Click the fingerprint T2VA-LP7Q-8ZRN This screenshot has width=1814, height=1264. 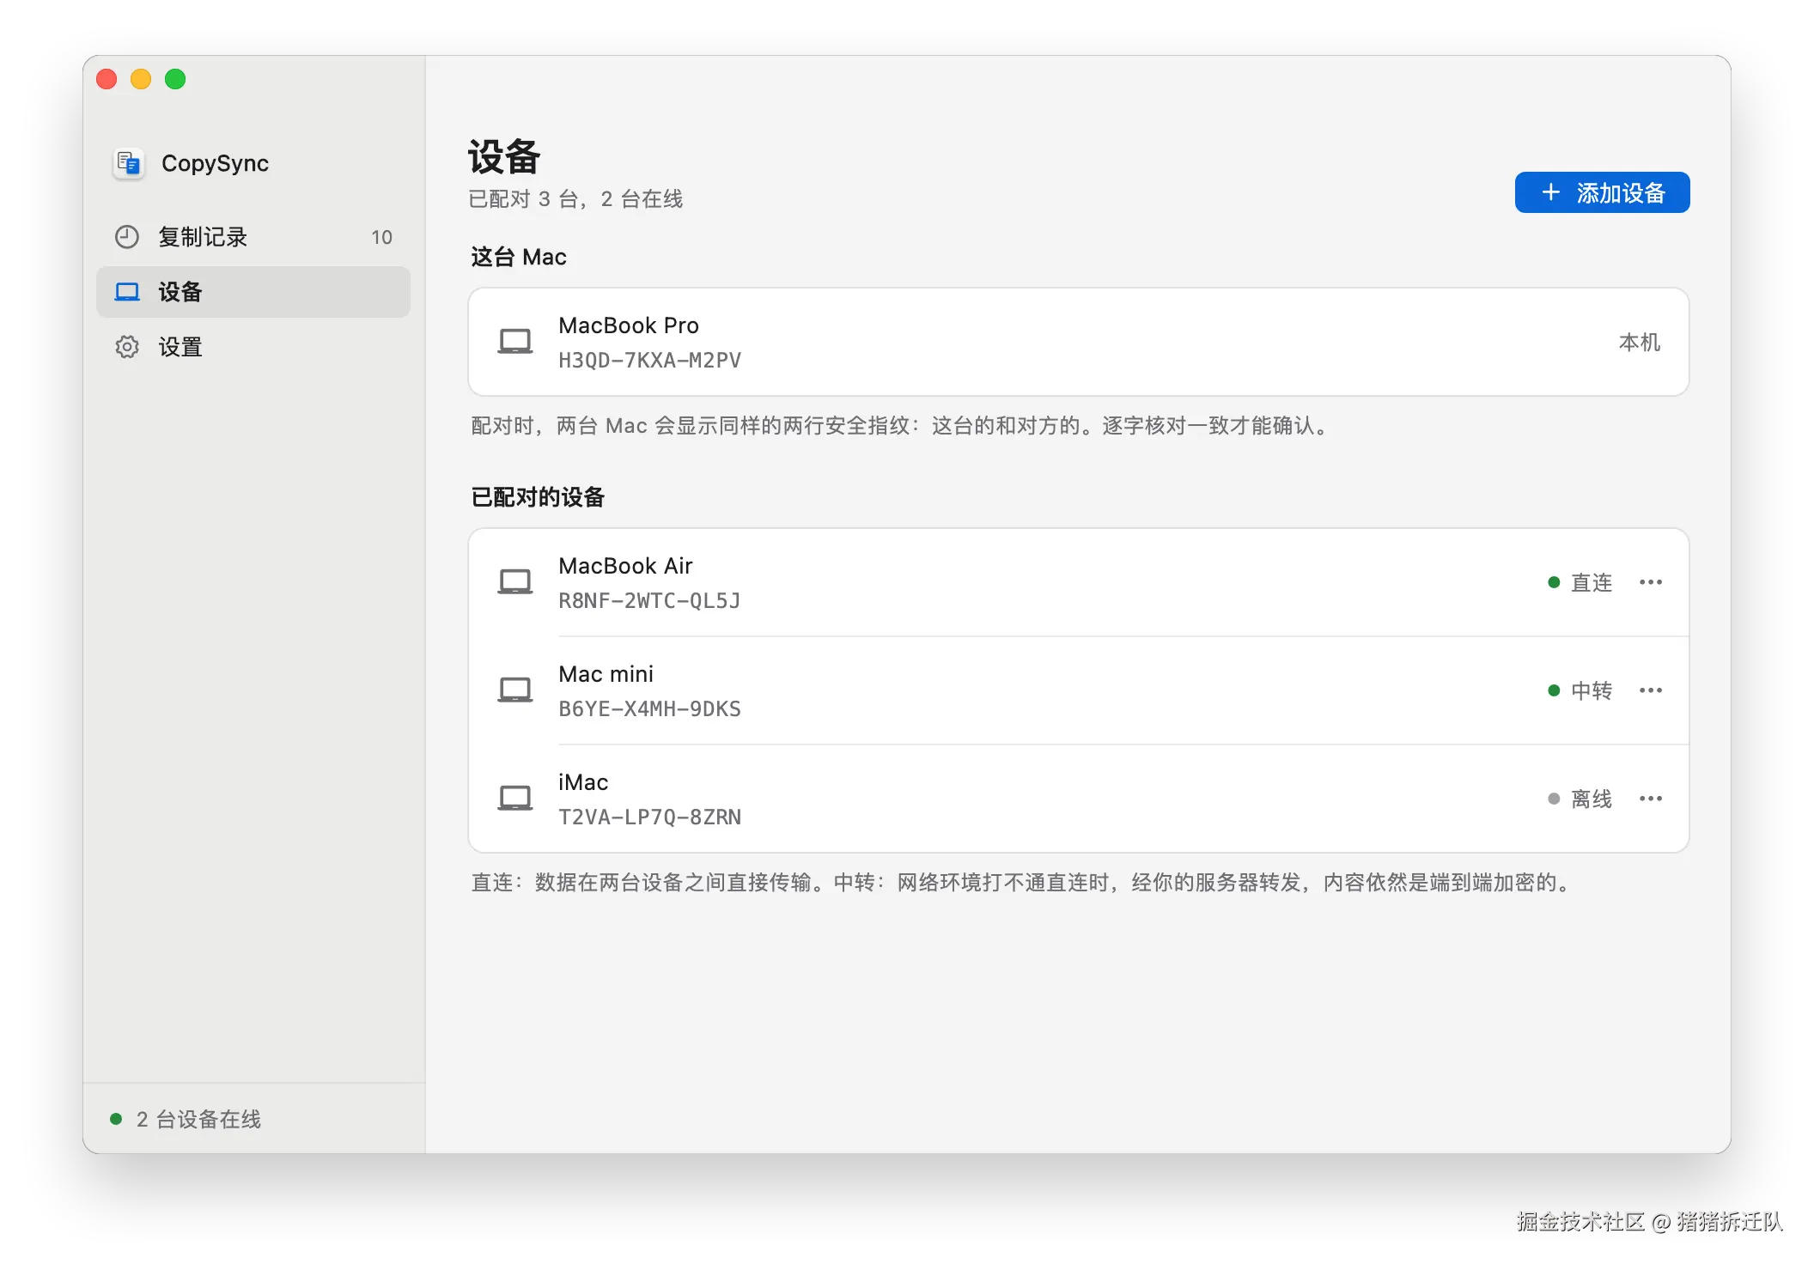click(x=649, y=817)
